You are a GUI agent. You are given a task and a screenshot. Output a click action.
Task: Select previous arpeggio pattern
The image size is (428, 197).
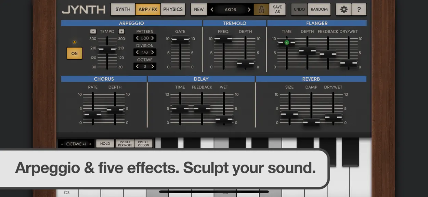(137, 38)
